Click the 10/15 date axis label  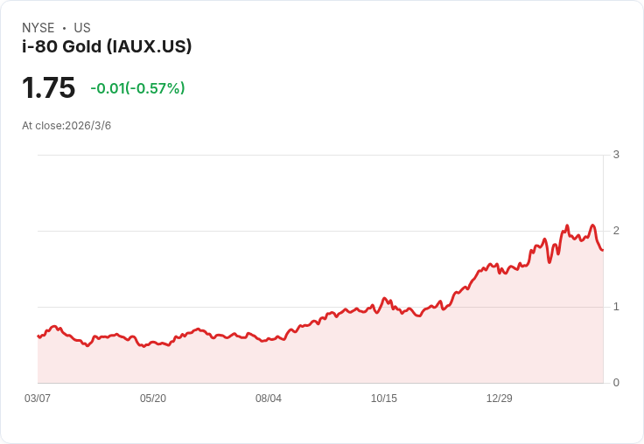[x=383, y=398]
